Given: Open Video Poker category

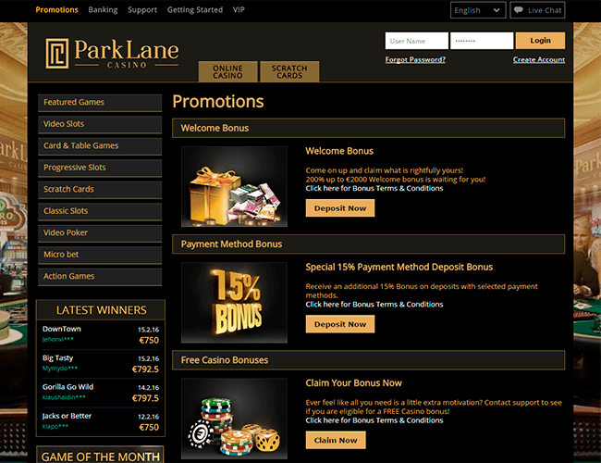Looking at the screenshot, I should pyautogui.click(x=100, y=233).
